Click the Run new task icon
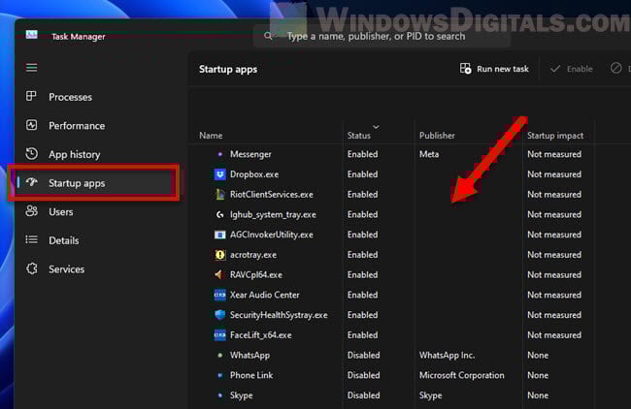 coord(465,69)
